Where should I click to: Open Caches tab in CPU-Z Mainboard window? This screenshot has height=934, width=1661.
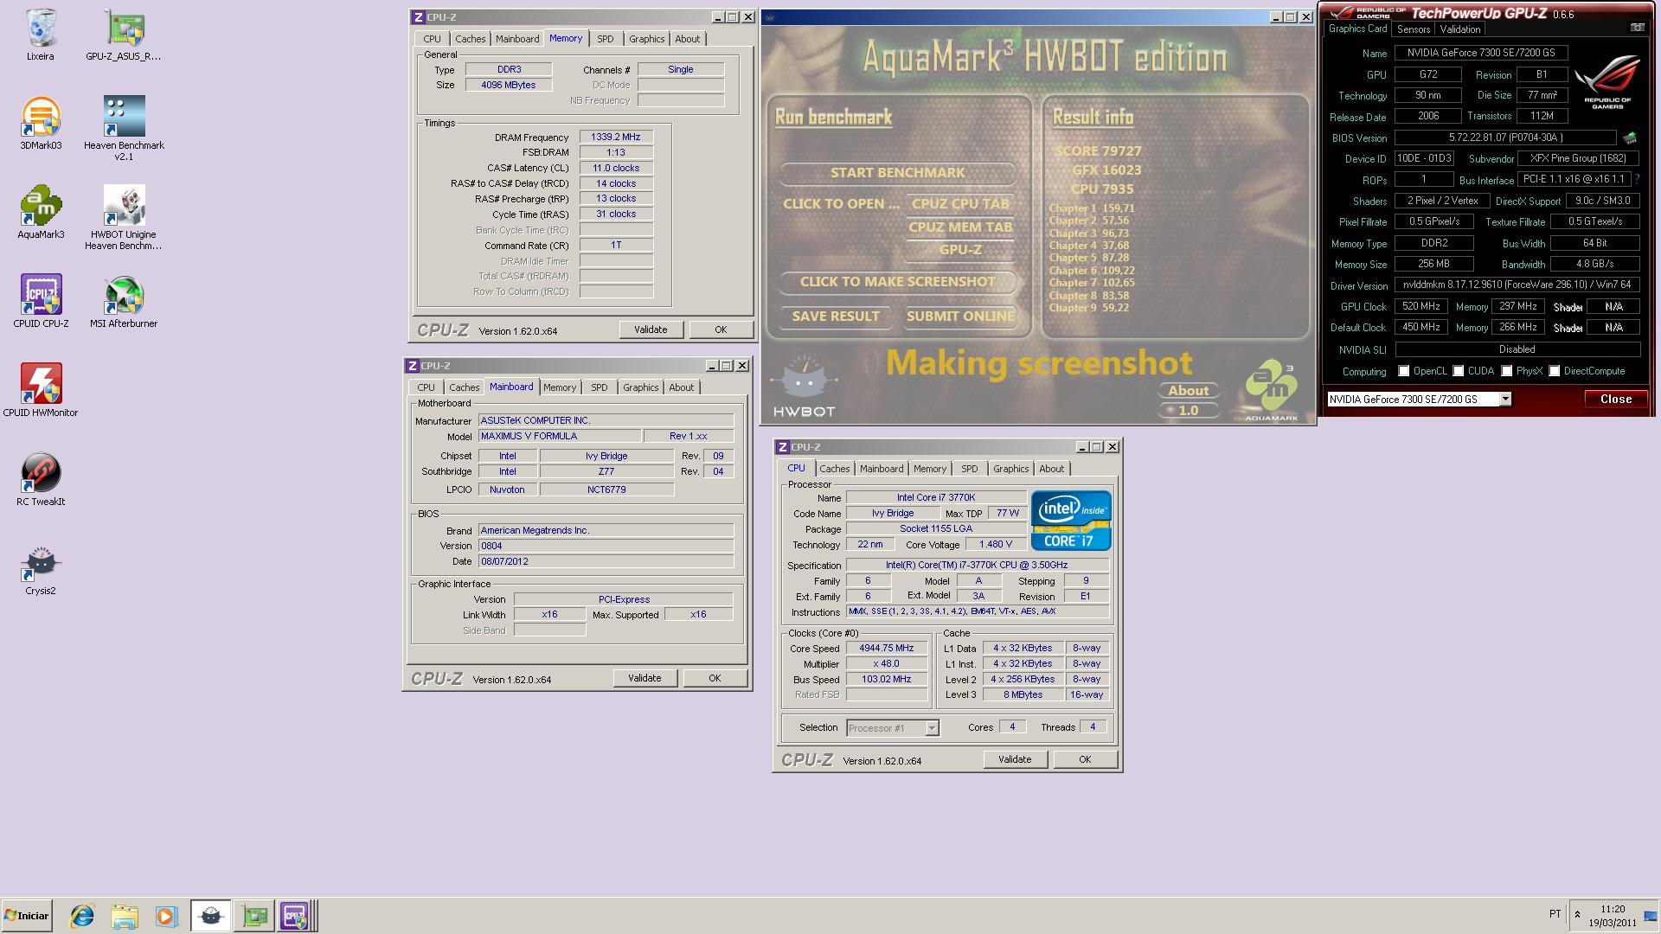(464, 387)
